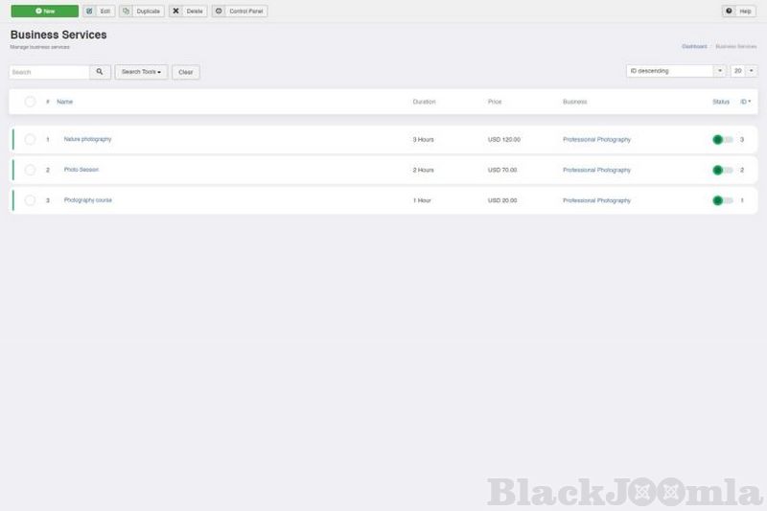This screenshot has width=767, height=511.
Task: Click the search magnifier icon
Action: tap(100, 72)
